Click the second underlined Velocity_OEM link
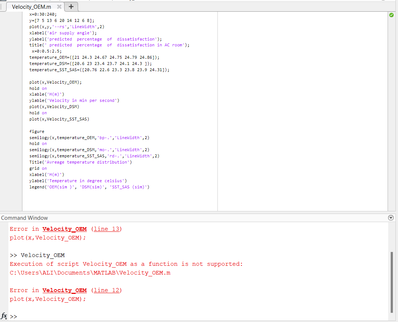The height and width of the screenshot is (322, 398). point(64,290)
